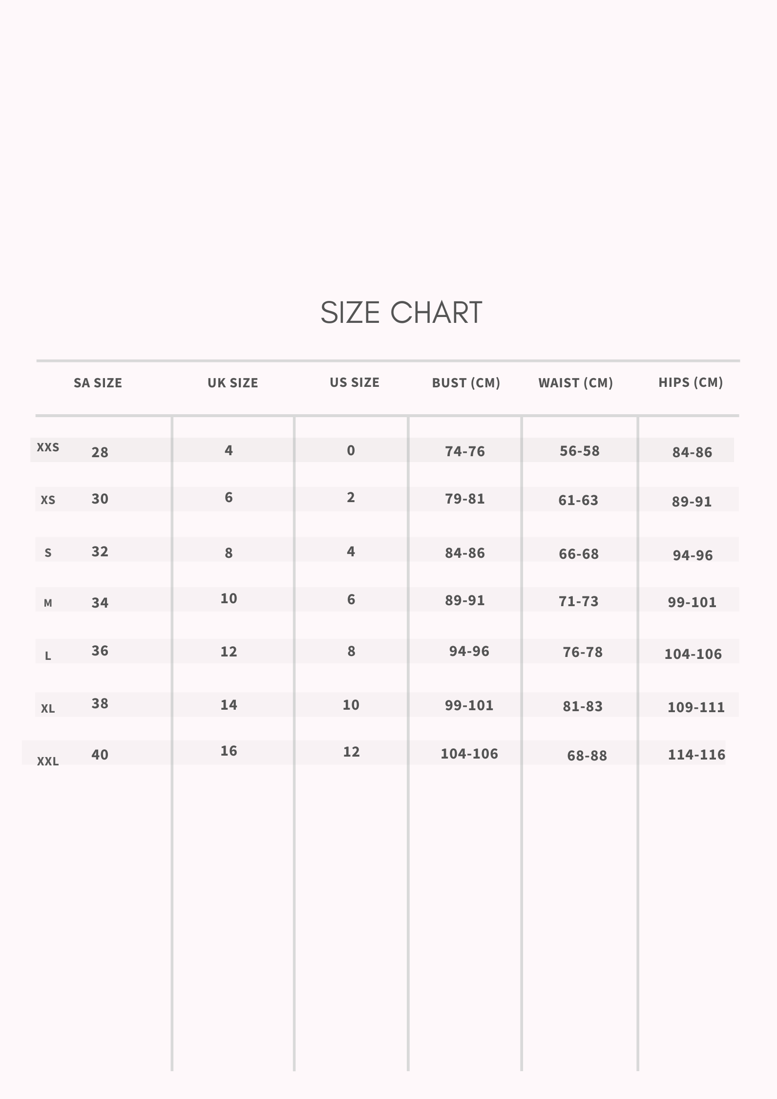Select the M row label

pos(48,603)
